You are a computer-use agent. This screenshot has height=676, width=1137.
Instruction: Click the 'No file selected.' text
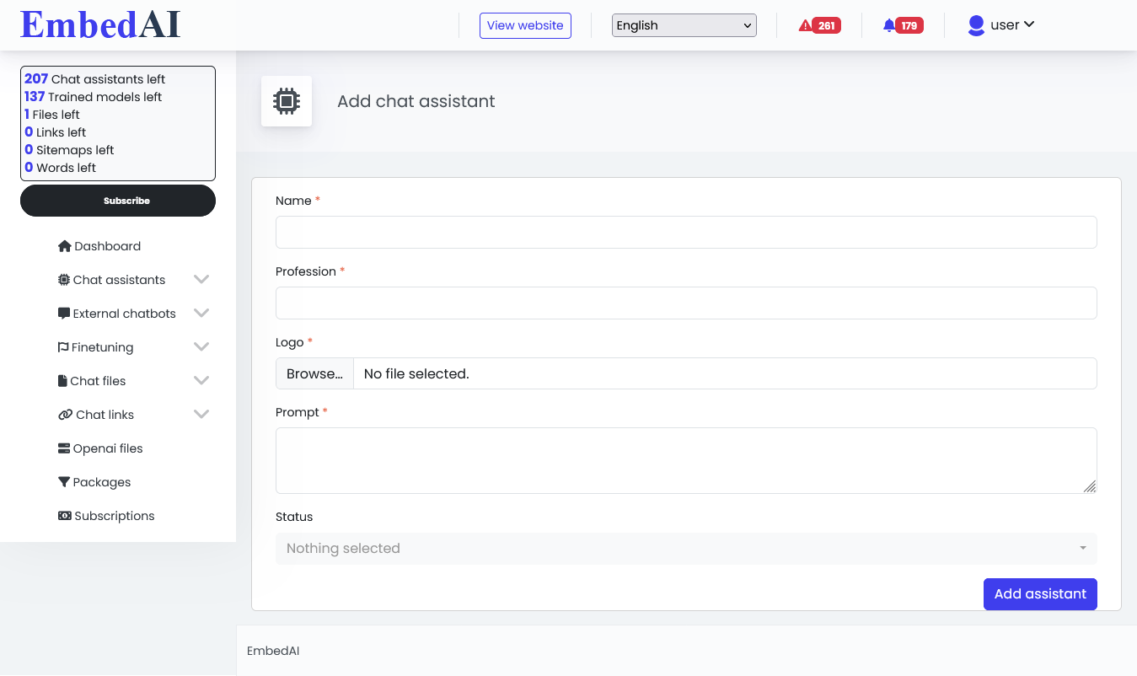tap(416, 373)
